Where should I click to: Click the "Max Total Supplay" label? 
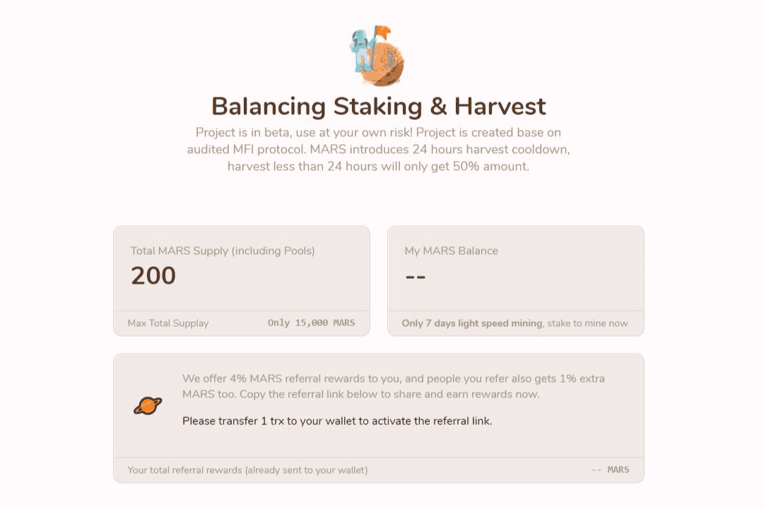point(168,323)
